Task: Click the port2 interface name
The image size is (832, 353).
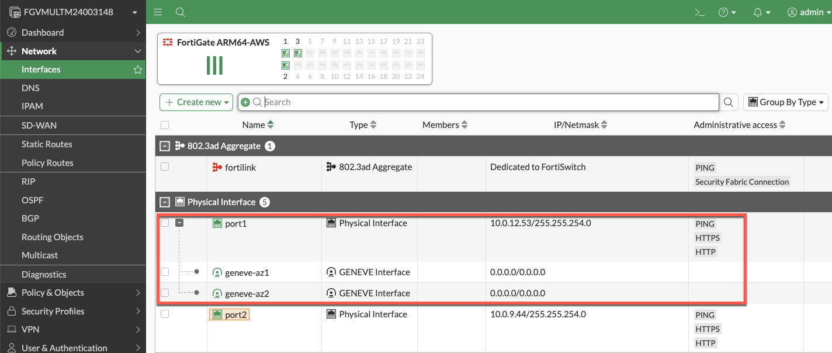Action: pyautogui.click(x=236, y=314)
